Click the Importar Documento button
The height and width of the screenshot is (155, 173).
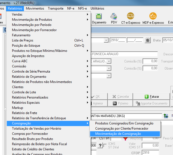click(x=151, y=103)
